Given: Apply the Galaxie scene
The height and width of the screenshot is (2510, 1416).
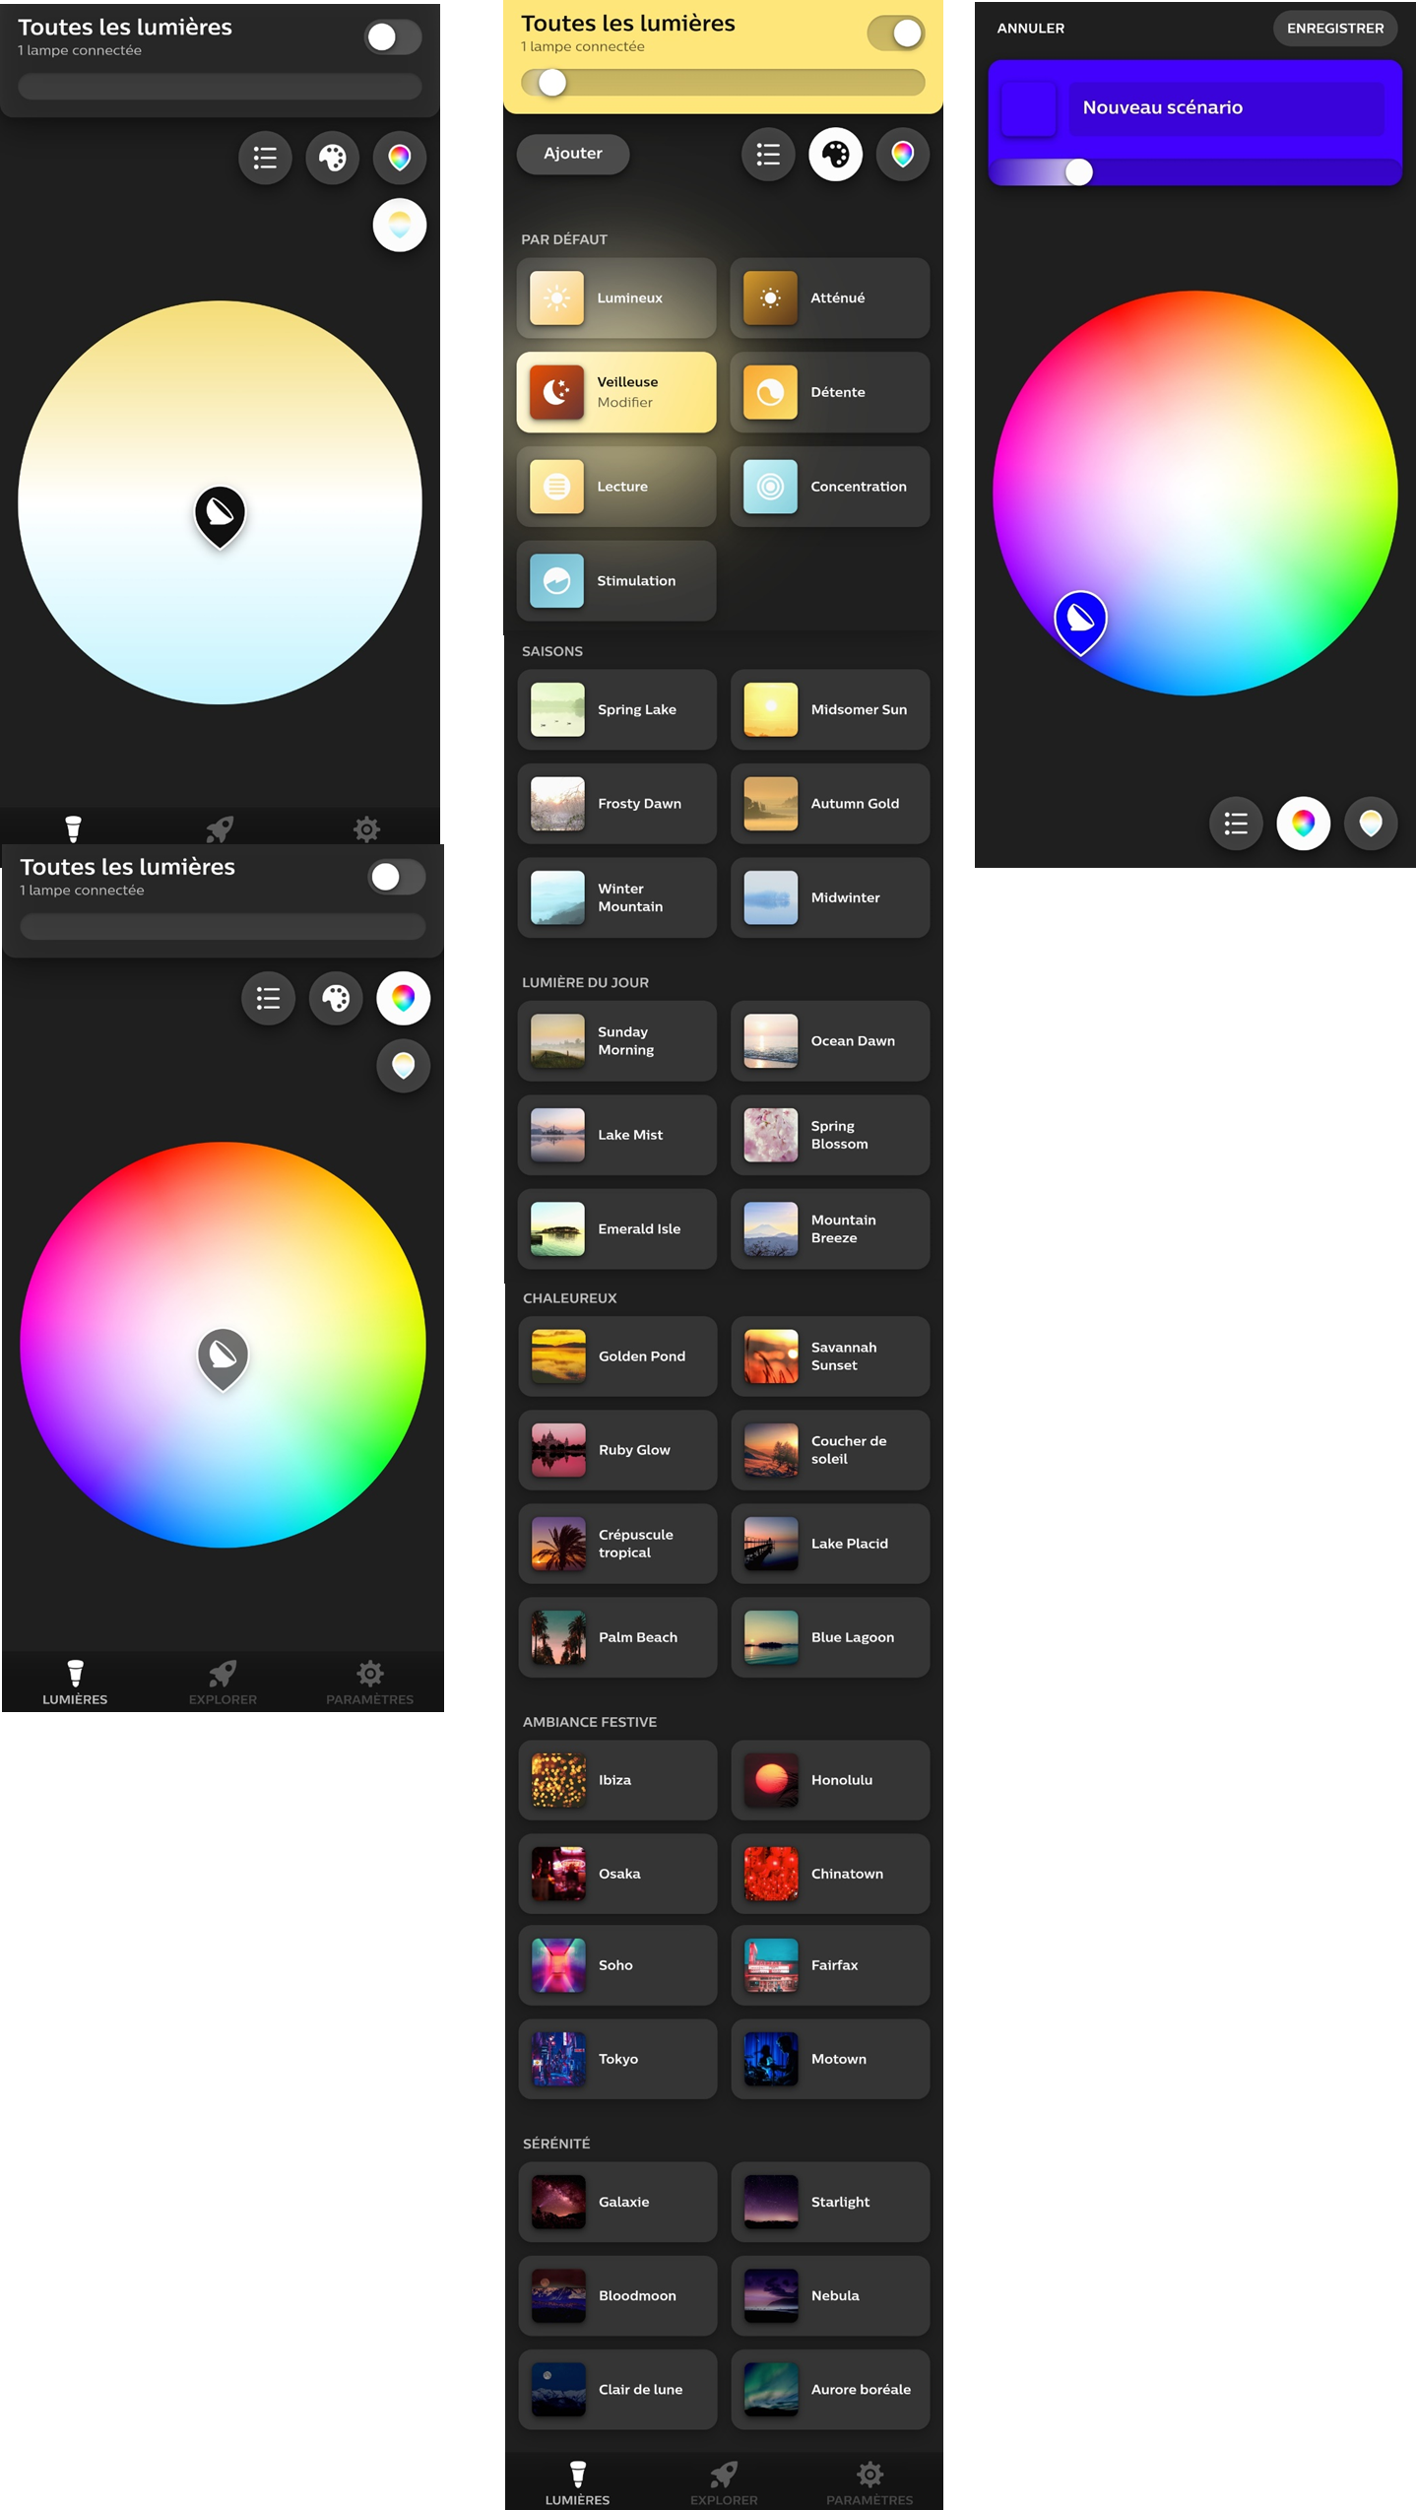Looking at the screenshot, I should tap(618, 2202).
